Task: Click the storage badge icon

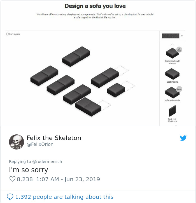Action: click(x=179, y=50)
